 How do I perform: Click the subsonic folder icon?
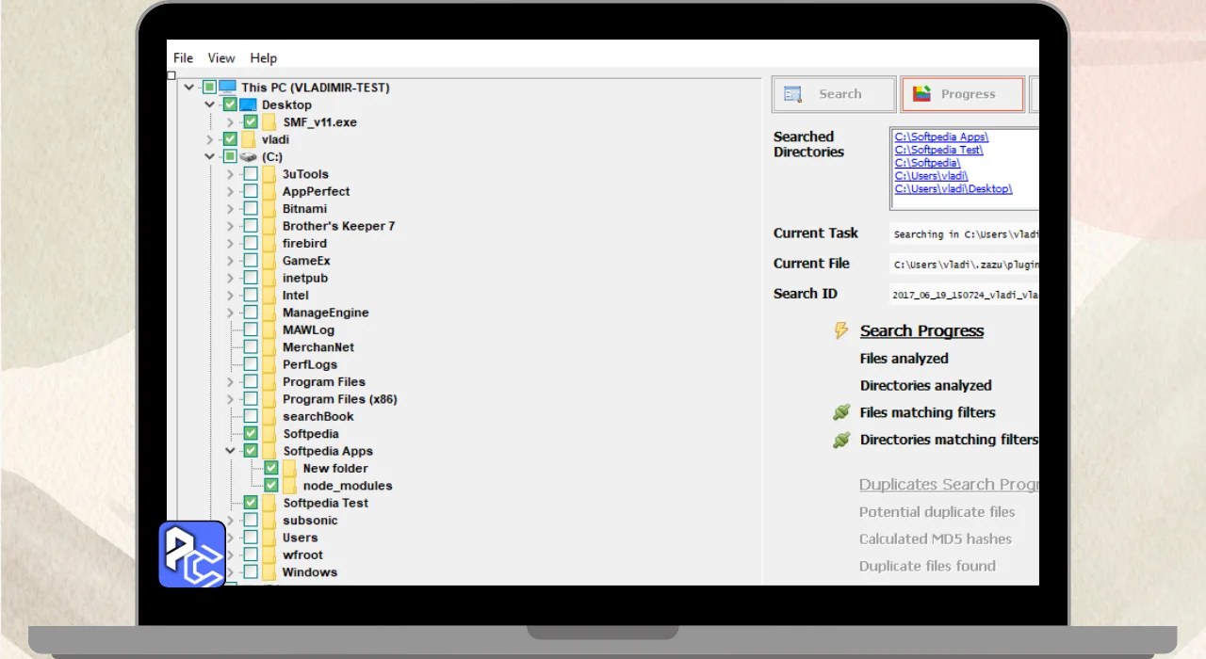(x=269, y=520)
